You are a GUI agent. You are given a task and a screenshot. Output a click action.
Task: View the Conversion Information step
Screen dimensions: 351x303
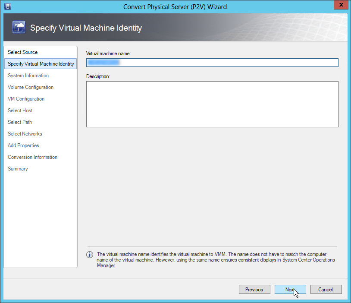point(32,157)
